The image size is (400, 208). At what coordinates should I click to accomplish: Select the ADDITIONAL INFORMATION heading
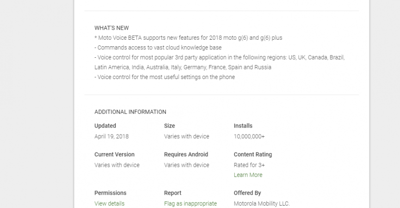pos(130,112)
